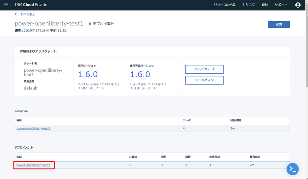
Task: Open release notes under available version
Action: tap(143, 88)
